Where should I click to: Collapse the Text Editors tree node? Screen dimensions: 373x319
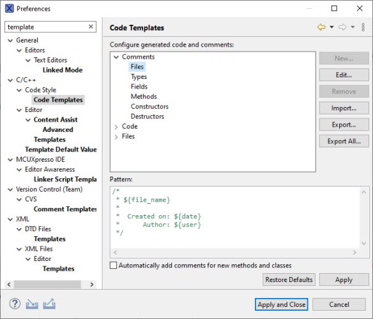click(x=28, y=60)
